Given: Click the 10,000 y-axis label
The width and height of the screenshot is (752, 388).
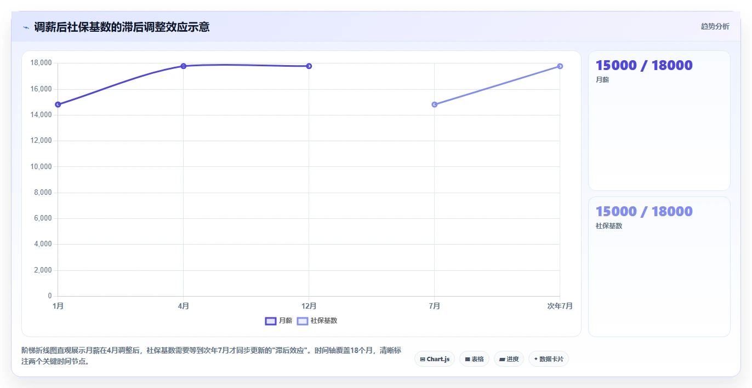Looking at the screenshot, I should tap(41, 166).
